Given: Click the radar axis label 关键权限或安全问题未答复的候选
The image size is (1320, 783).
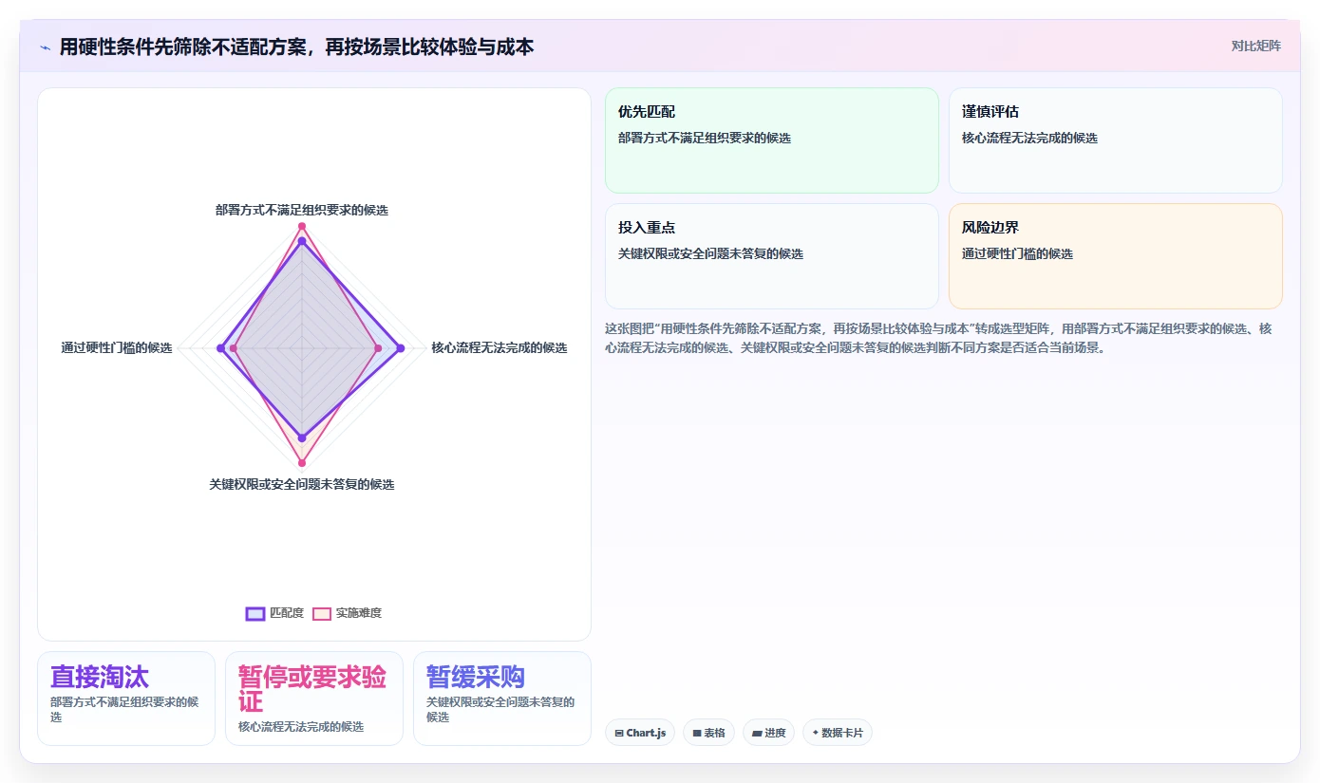Looking at the screenshot, I should (302, 484).
